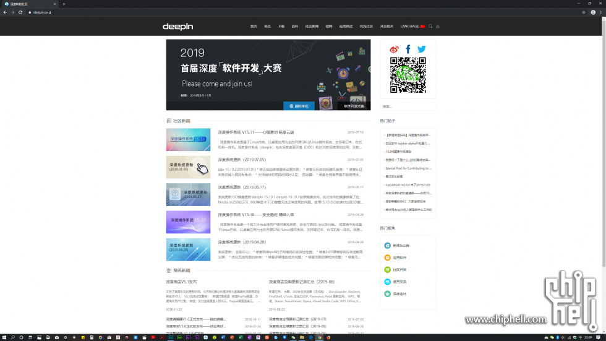The height and width of the screenshot is (341, 606).
Task: Open the Weibo social link
Action: 394,49
